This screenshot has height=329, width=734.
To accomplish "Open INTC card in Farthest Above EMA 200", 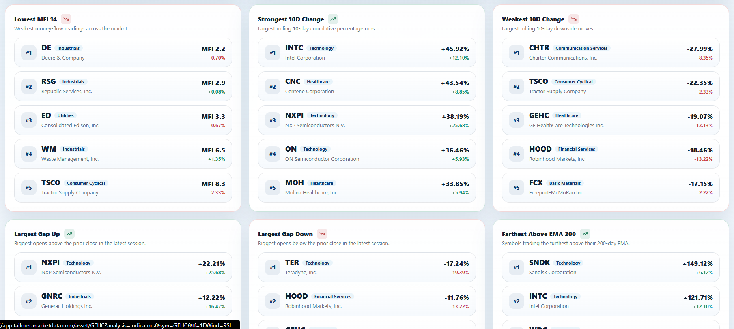I will tap(611, 301).
